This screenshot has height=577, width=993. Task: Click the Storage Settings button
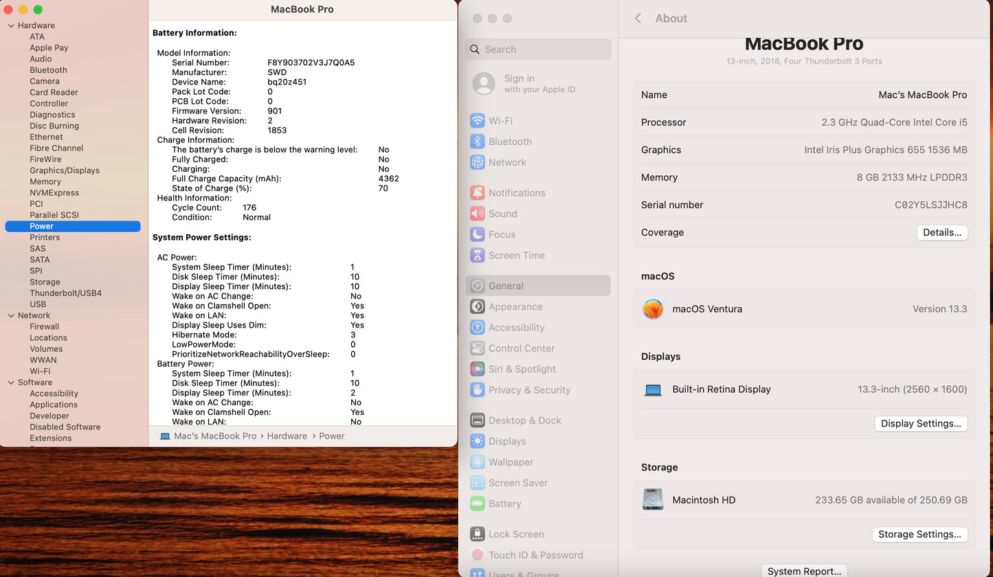pos(919,534)
